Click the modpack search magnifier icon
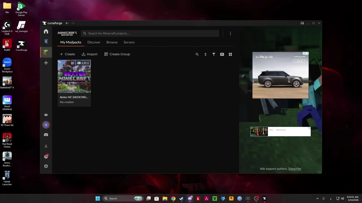The width and height of the screenshot is (362, 203). [x=197, y=54]
